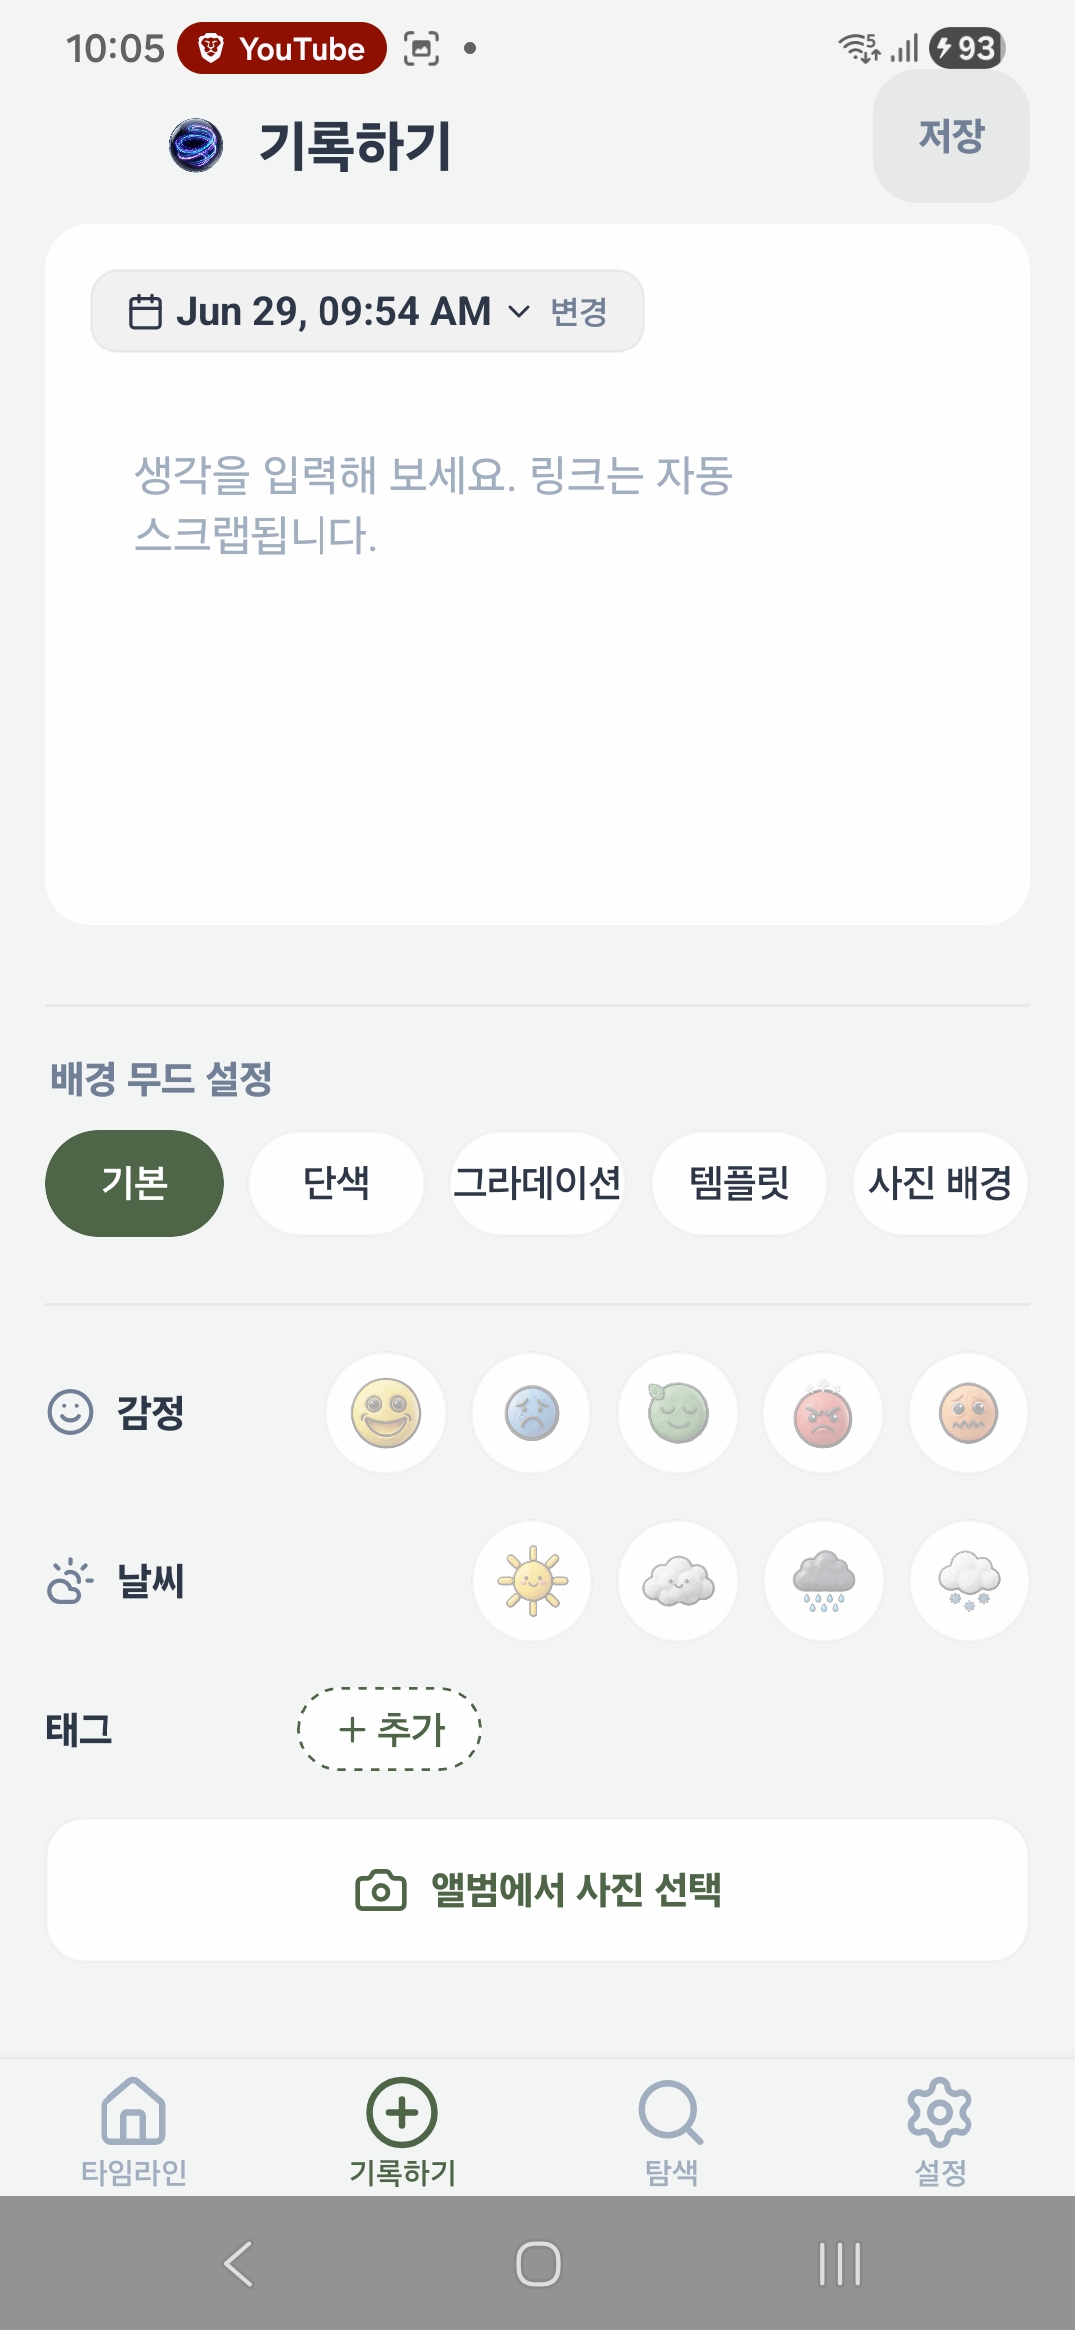Choose the orange anxious emotion face
The image size is (1075, 2330).
968,1413
